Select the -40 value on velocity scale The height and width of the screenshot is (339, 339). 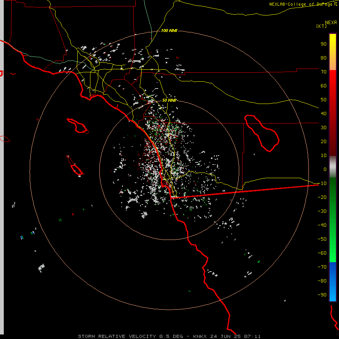coord(322,225)
